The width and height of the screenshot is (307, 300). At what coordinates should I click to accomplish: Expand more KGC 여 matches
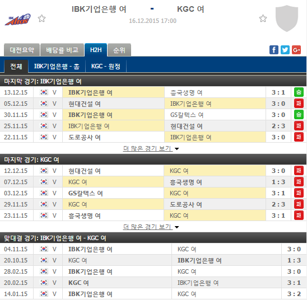click(148, 227)
